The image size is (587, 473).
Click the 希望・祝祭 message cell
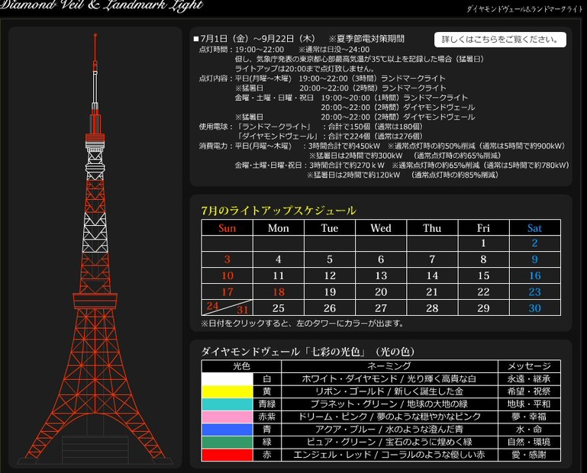click(x=529, y=392)
